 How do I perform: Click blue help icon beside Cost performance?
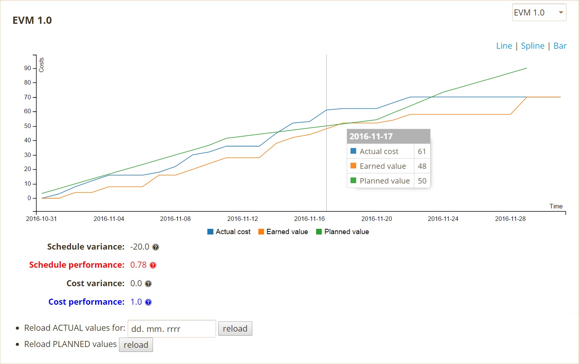148,302
